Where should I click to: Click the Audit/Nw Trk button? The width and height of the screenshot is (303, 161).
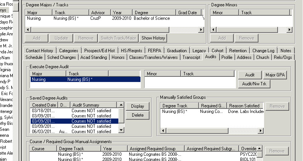(254, 84)
